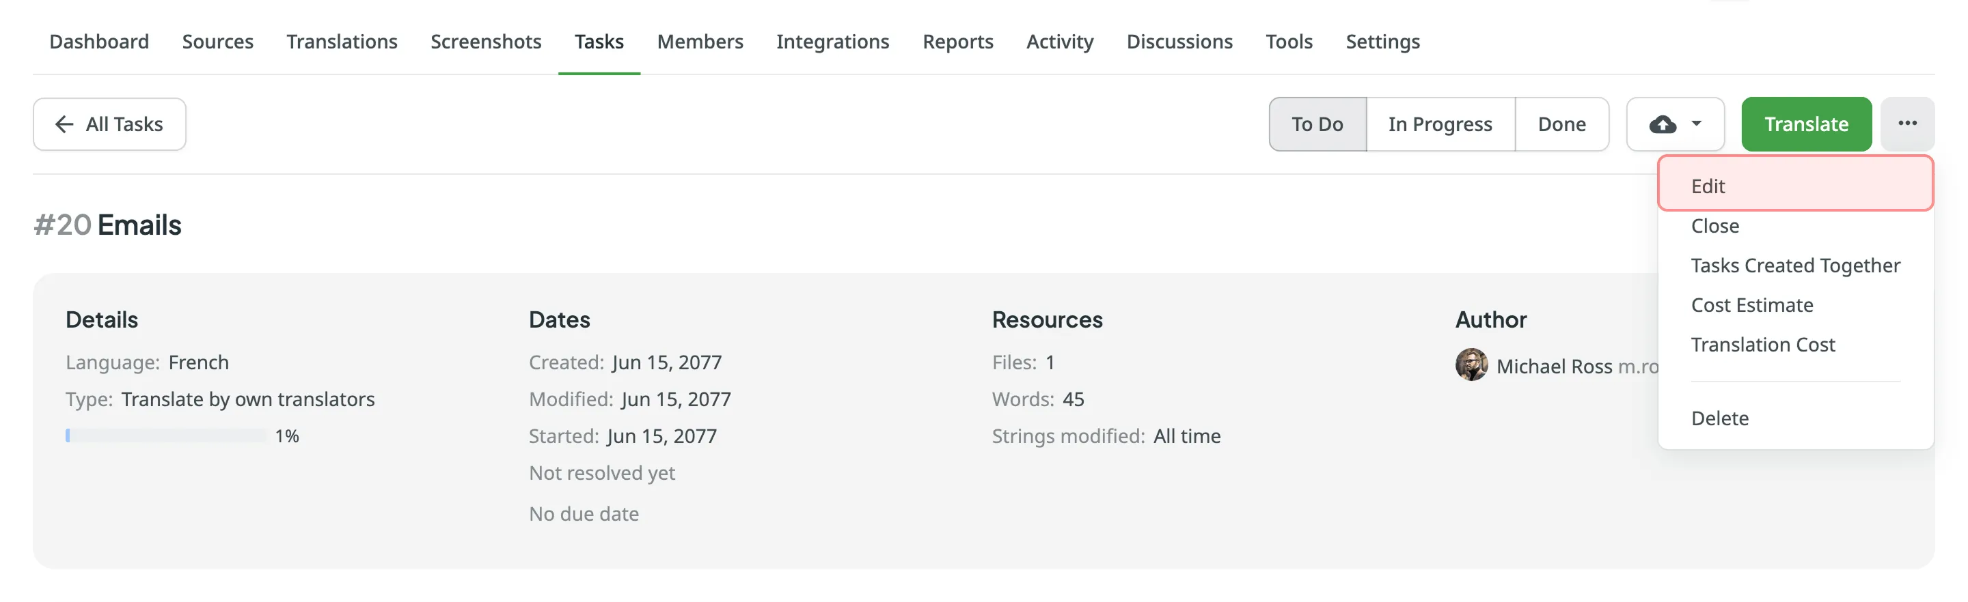This screenshot has height=602, width=1968.
Task: Switch to the Dashboard tab
Action: [99, 41]
